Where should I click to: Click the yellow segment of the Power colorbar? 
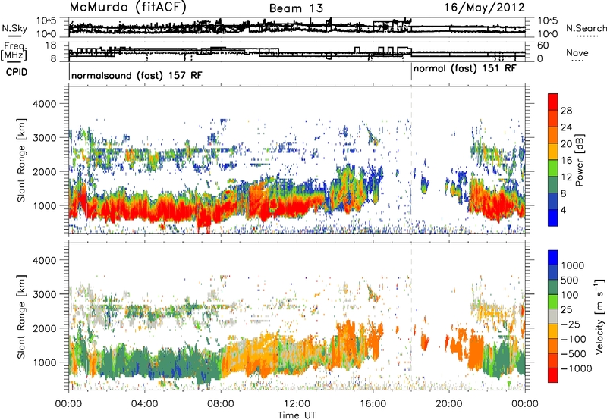point(553,152)
